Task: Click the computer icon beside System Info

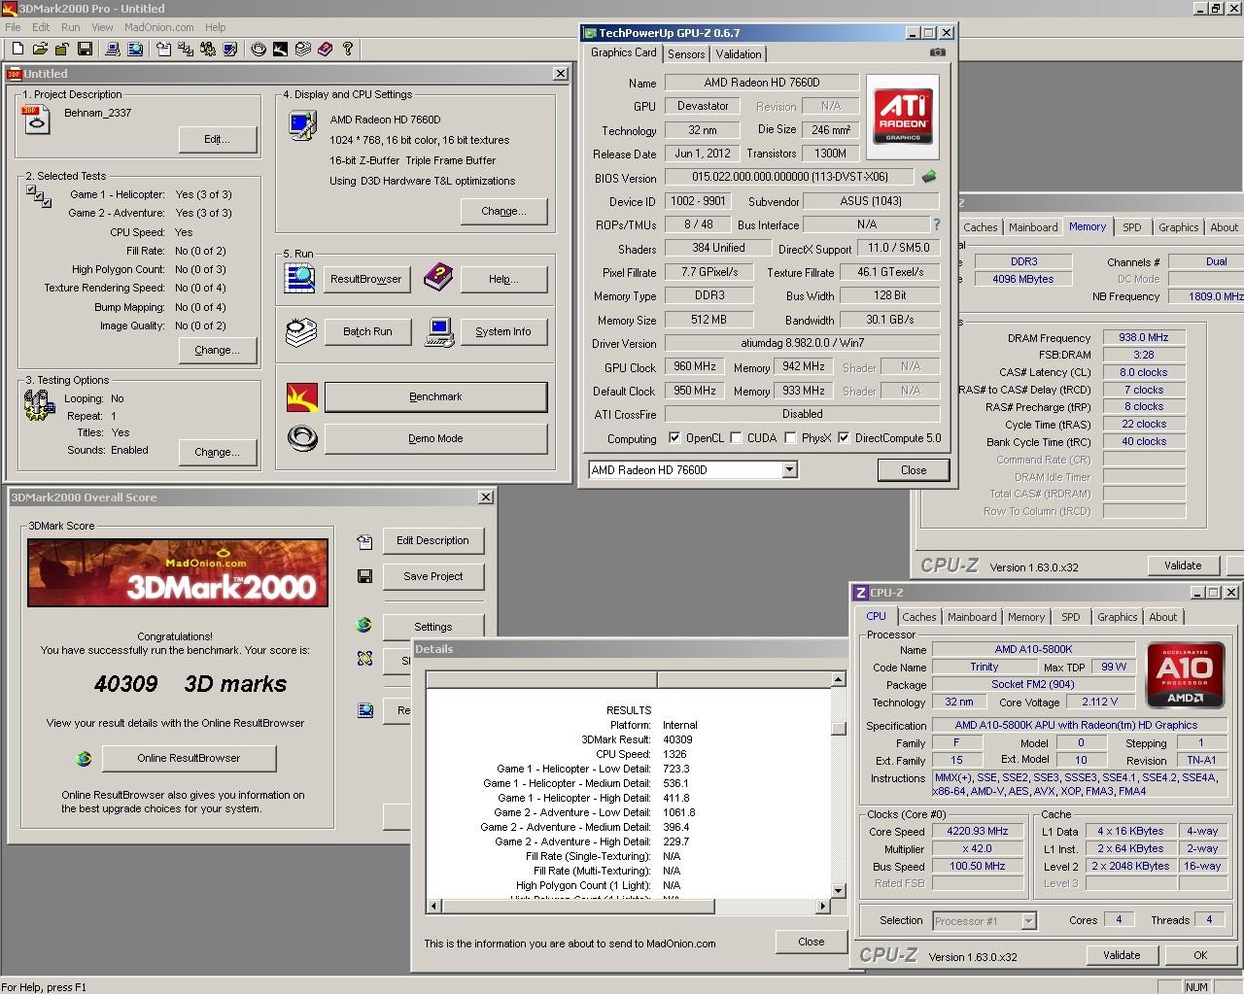Action: click(x=439, y=331)
